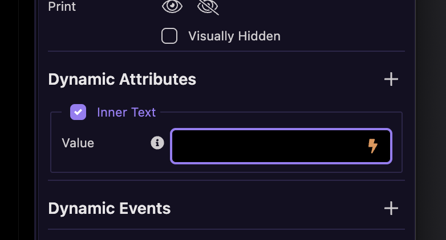The image size is (446, 240).
Task: Click the Visually Hidden label text
Action: tap(234, 36)
